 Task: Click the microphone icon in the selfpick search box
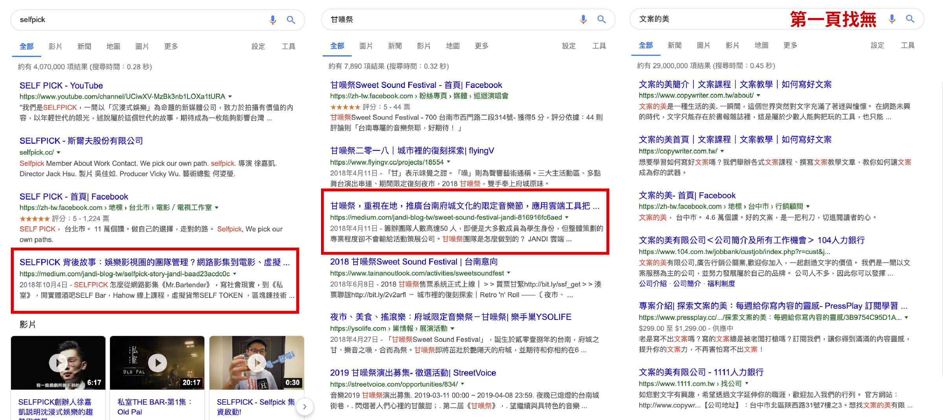point(273,20)
